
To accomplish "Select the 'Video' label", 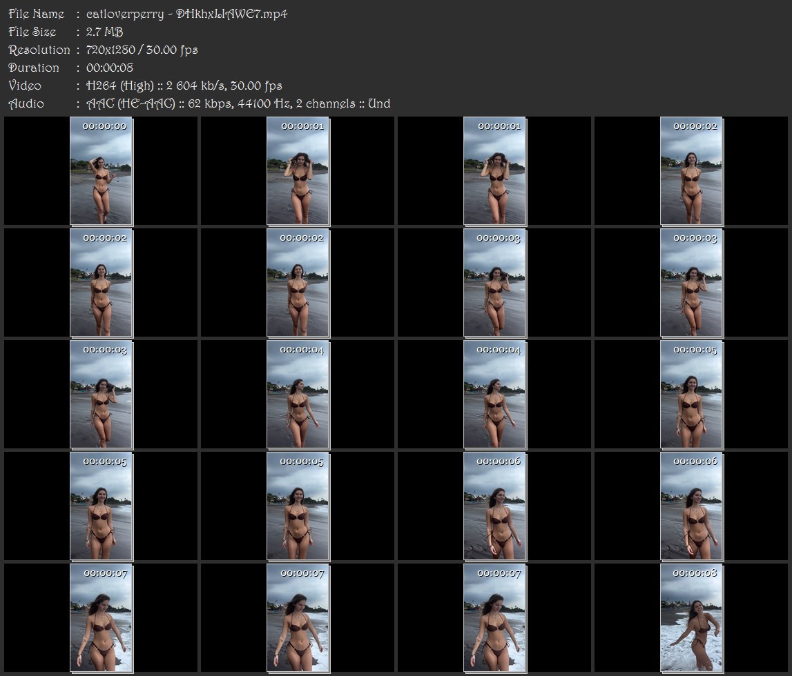I will pyautogui.click(x=25, y=86).
